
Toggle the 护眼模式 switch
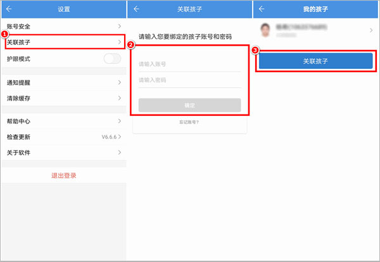111,59
